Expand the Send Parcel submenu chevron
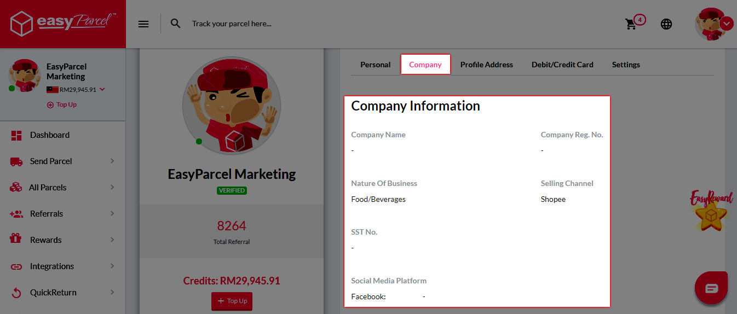 112,161
